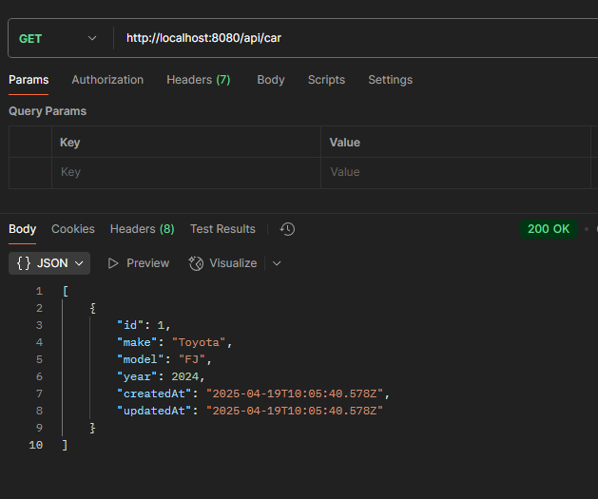Click line number 10 in response
598x499 pixels.
click(x=36, y=445)
